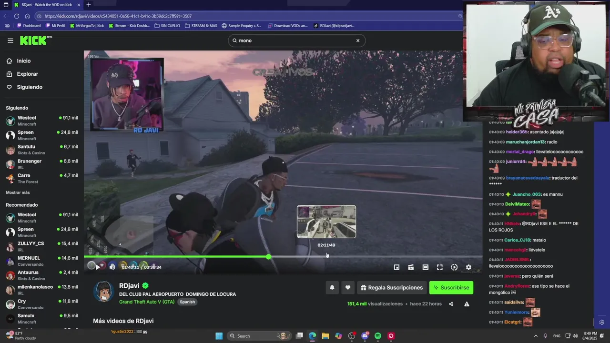Enter fullscreen in the video player
Image resolution: width=610 pixels, height=343 pixels.
[440, 267]
